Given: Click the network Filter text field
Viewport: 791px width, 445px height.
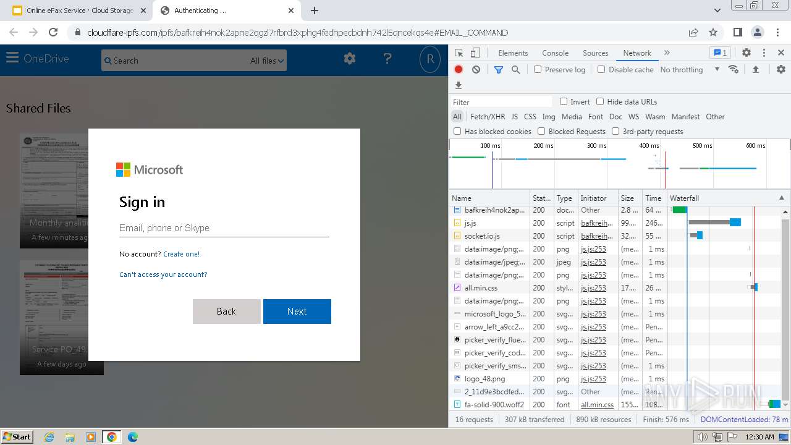Looking at the screenshot, I should tap(502, 102).
